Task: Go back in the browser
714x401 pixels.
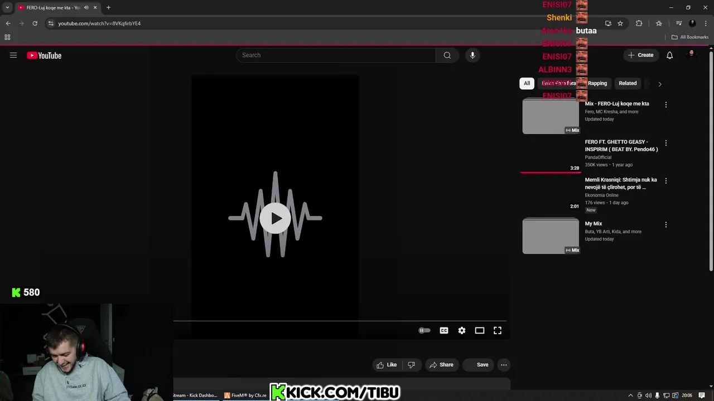Action: point(8,23)
